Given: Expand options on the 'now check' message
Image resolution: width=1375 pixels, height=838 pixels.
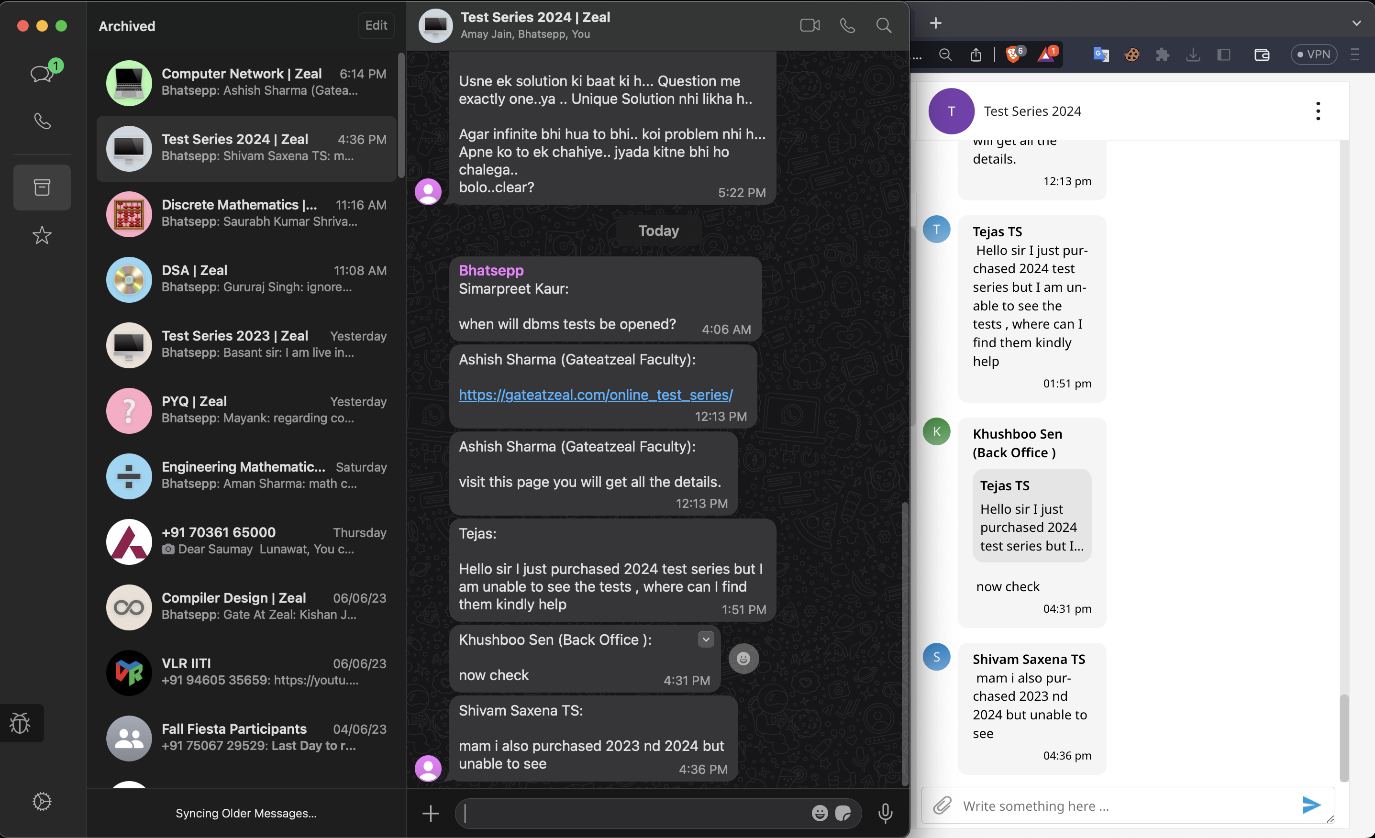Looking at the screenshot, I should [705, 640].
